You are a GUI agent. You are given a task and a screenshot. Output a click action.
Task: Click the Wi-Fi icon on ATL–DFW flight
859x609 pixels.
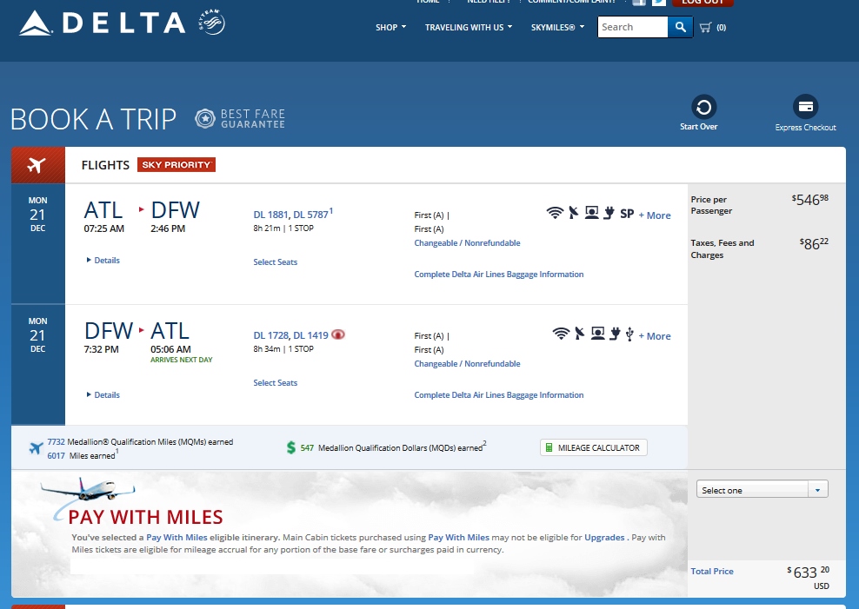(555, 213)
